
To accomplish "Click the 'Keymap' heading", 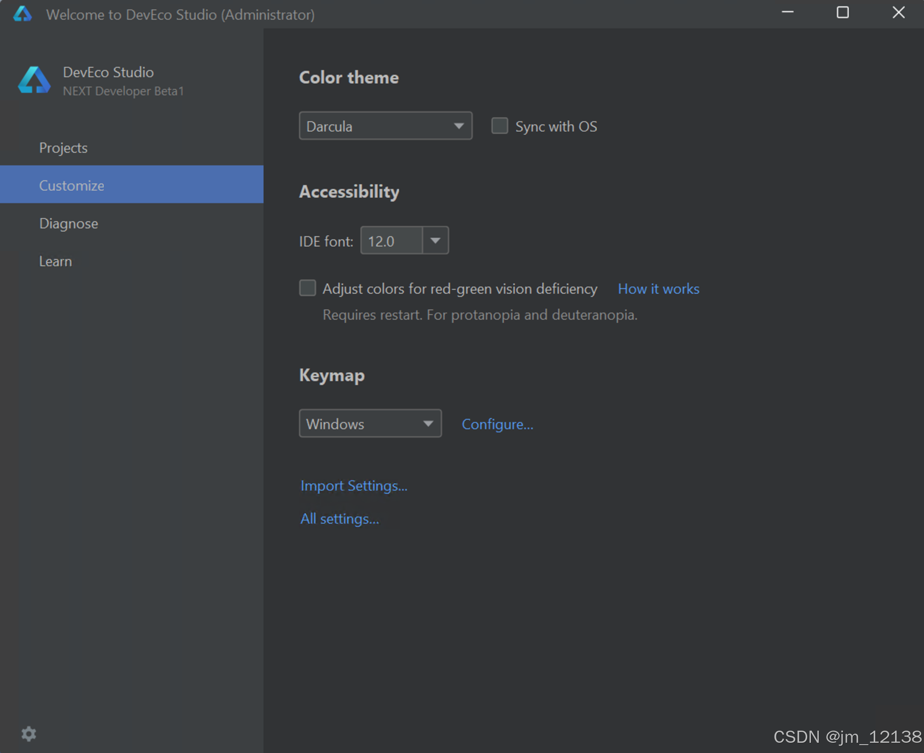I will click(x=332, y=376).
